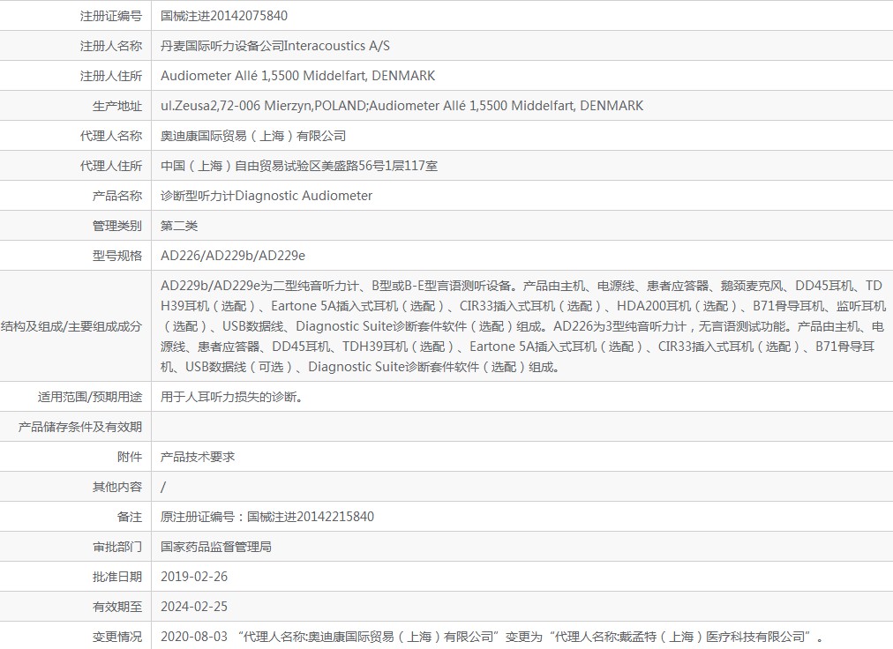Viewport: 893px width, 649px height.
Task: Open the 产品技术要求 attachment
Action: (198, 457)
